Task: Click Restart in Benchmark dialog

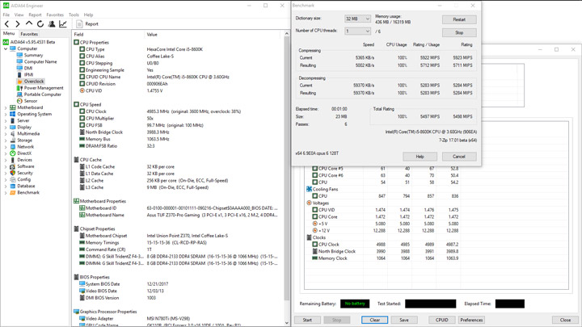Action: [459, 19]
